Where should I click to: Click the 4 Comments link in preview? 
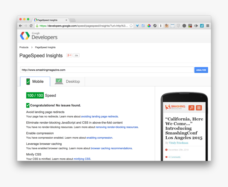174,157
